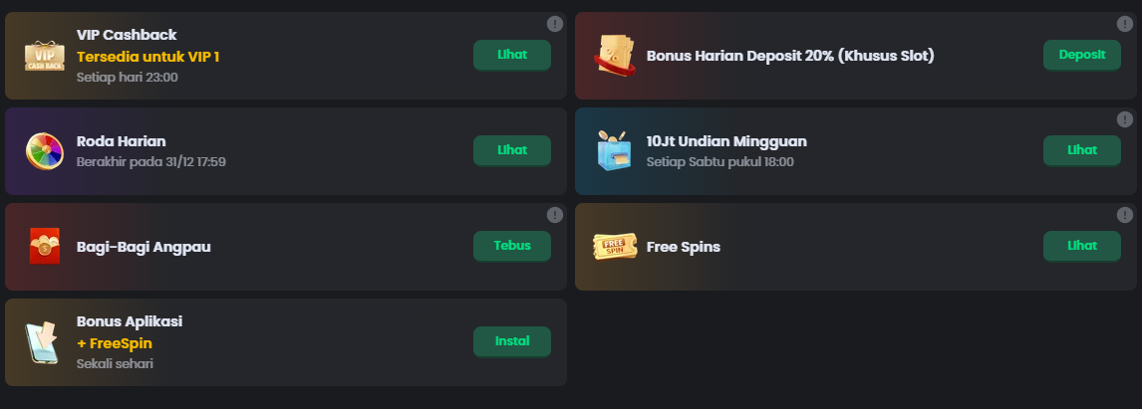Click the Roda Harian rainbow wheel icon
Viewport: 1142px width, 409px height.
pyautogui.click(x=45, y=150)
